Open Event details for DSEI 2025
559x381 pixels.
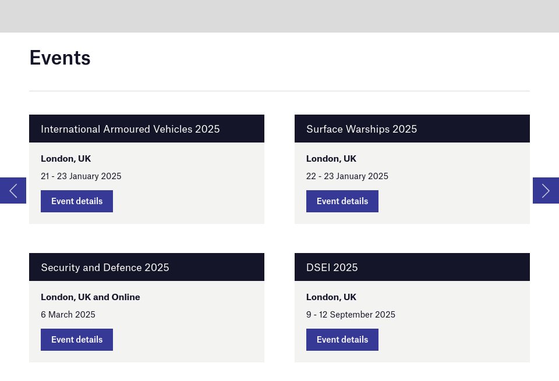pos(342,339)
